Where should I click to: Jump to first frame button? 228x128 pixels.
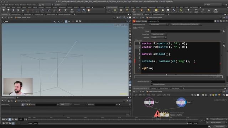click(3, 119)
